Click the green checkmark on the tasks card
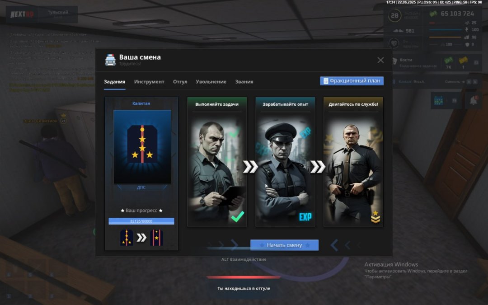This screenshot has height=305, width=488. click(237, 217)
